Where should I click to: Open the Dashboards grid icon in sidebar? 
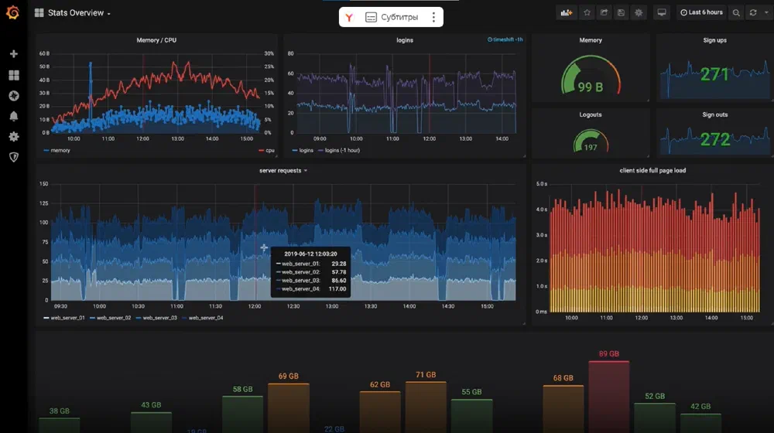[14, 75]
